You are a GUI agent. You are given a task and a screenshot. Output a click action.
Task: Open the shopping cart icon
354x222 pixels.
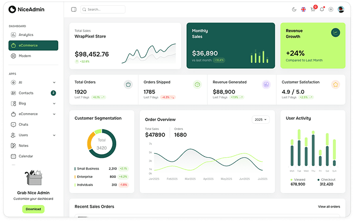tap(313, 9)
